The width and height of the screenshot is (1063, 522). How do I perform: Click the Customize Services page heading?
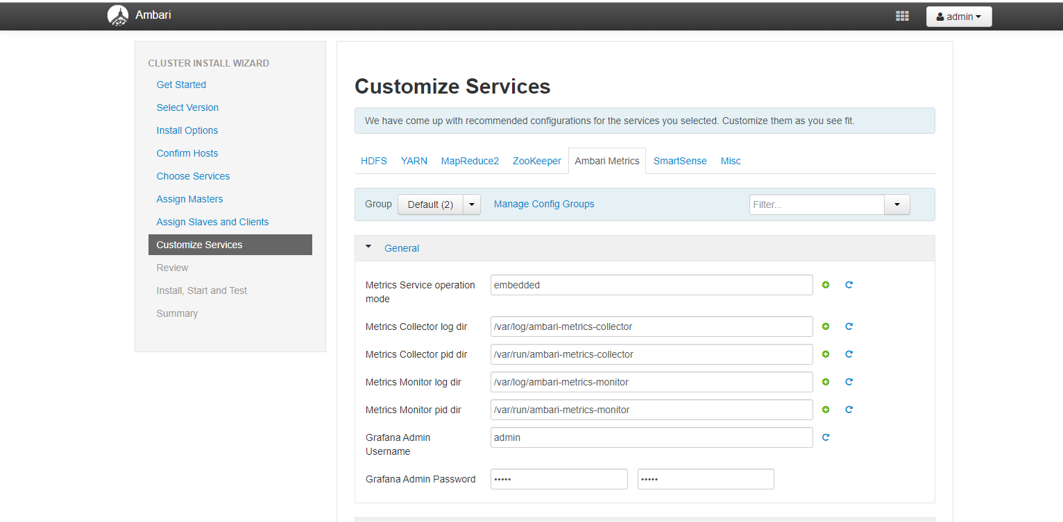click(452, 87)
